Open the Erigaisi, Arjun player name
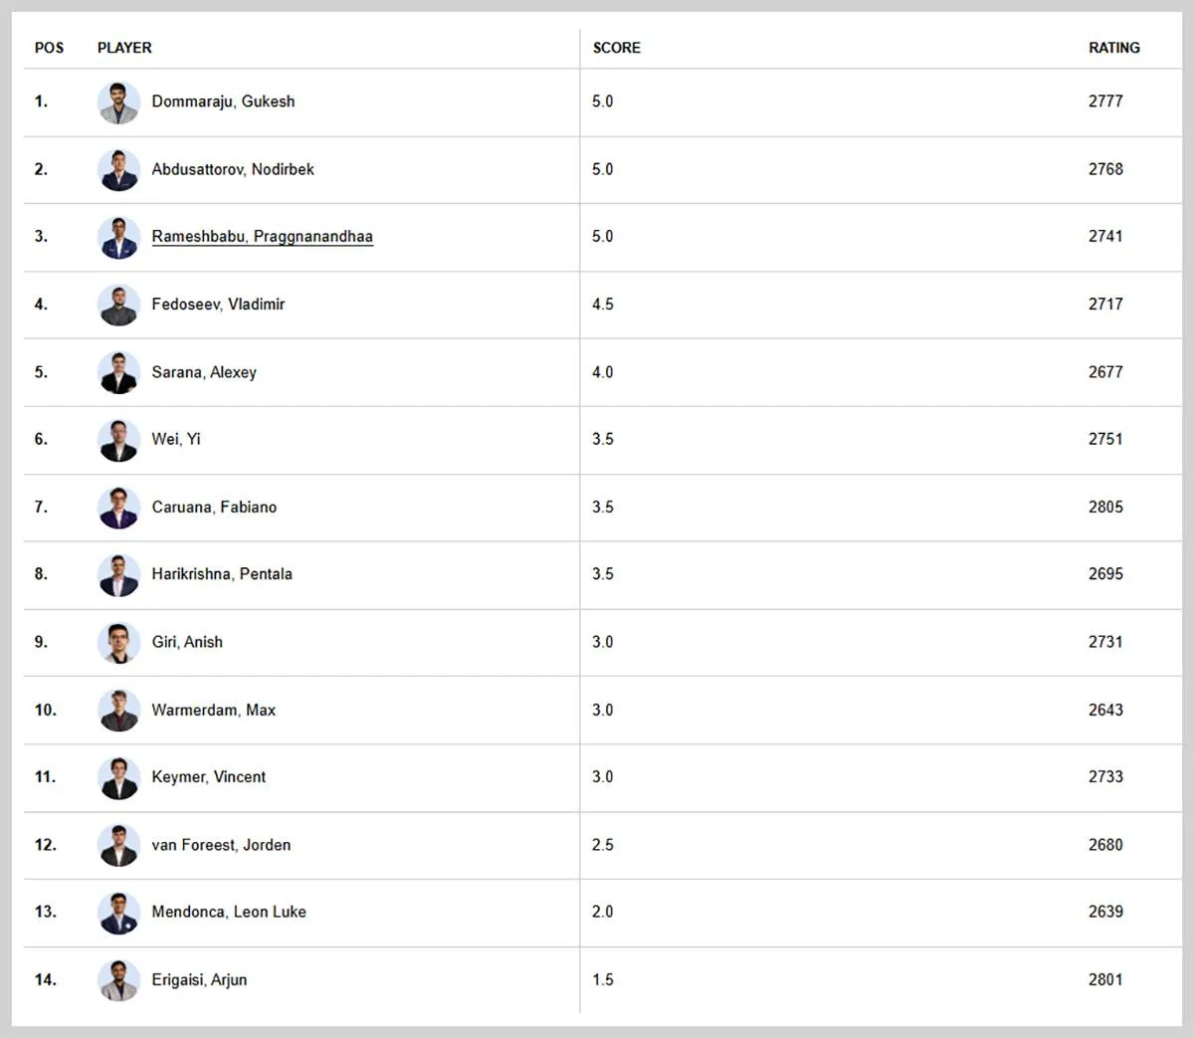The image size is (1194, 1038). point(199,979)
